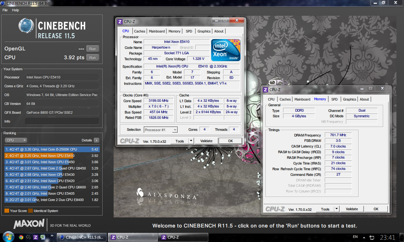Open SPD tab in CPU-Z Memory window
404x242 pixels.
click(x=334, y=99)
